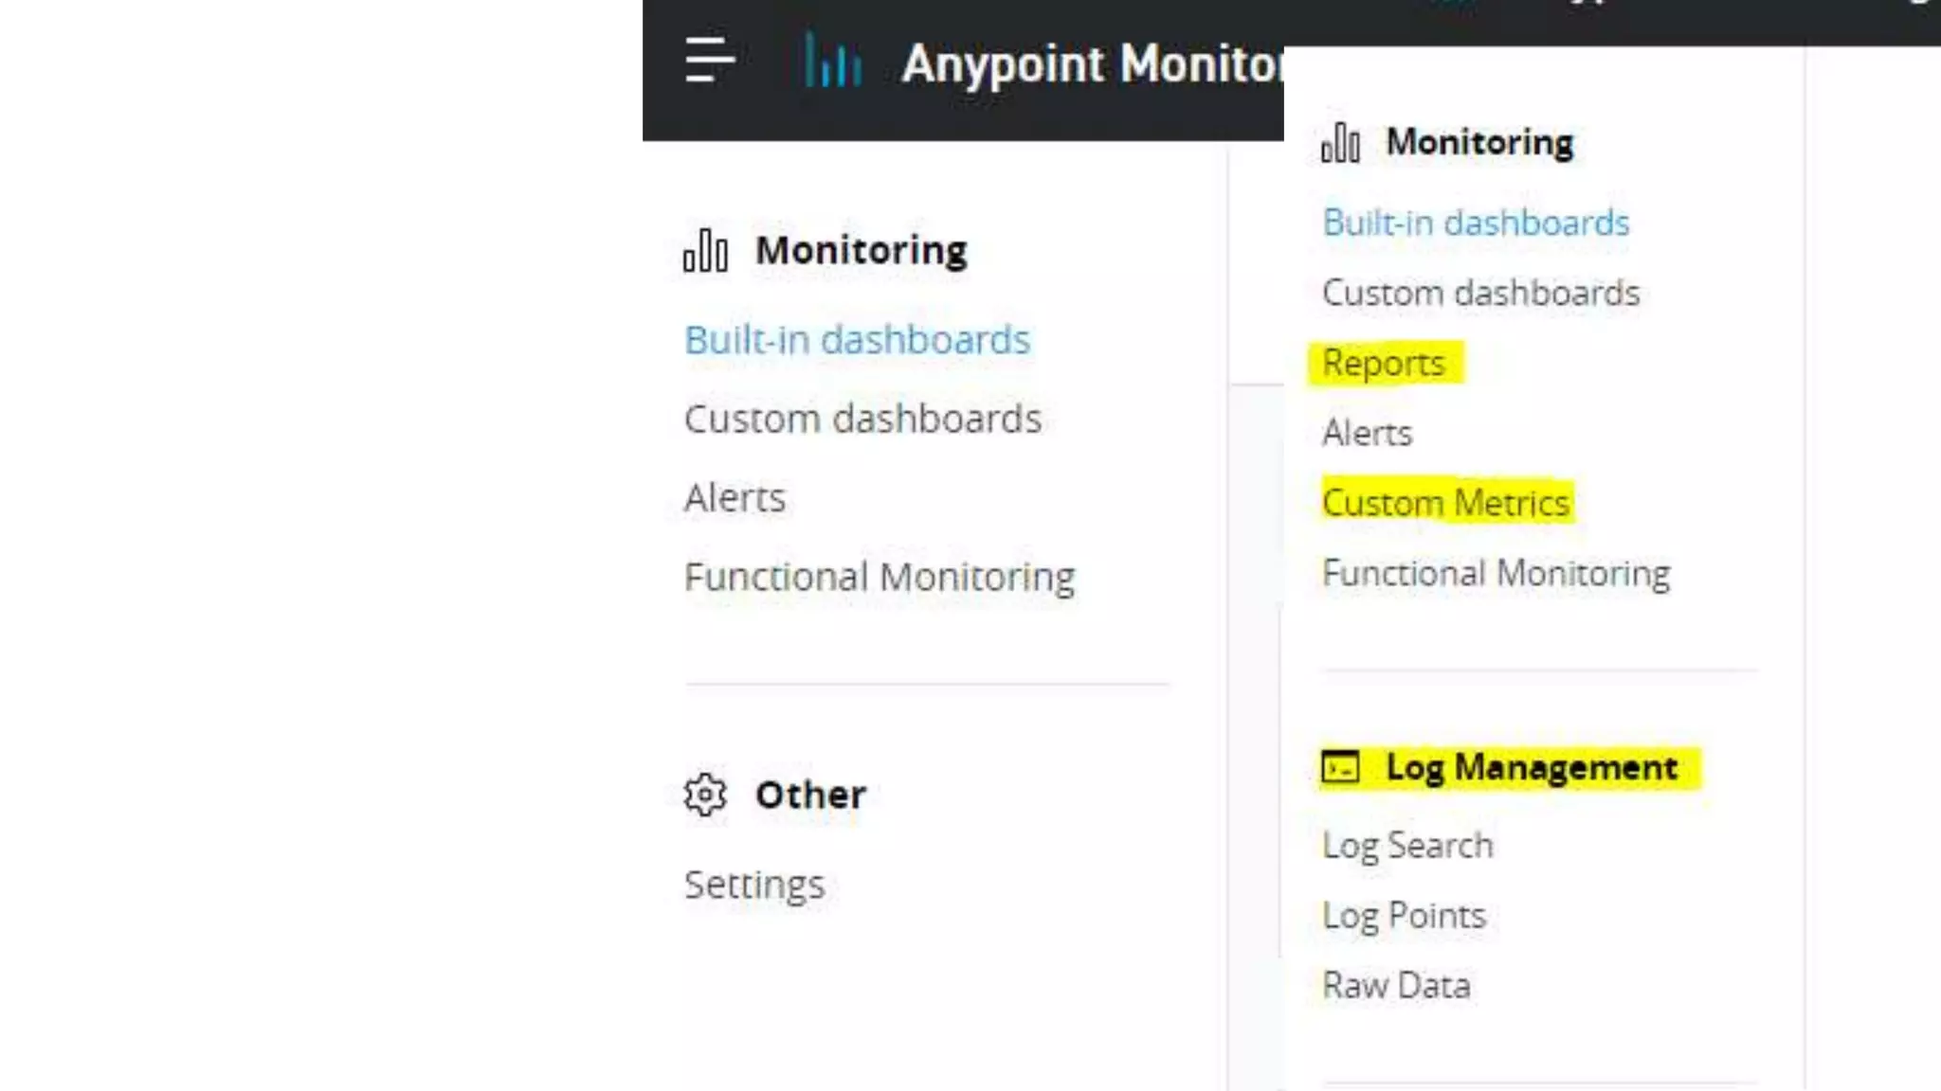This screenshot has height=1091, width=1941.
Task: Open Functional Monitoring in right panel
Action: click(1496, 573)
